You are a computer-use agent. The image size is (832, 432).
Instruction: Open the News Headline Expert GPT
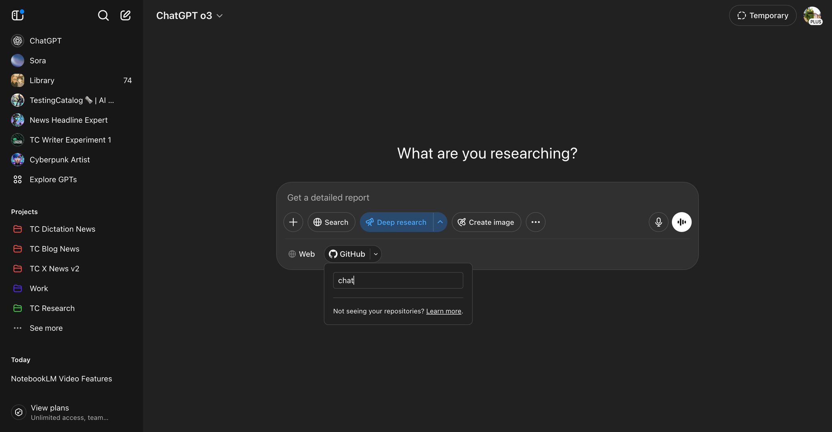click(x=71, y=120)
